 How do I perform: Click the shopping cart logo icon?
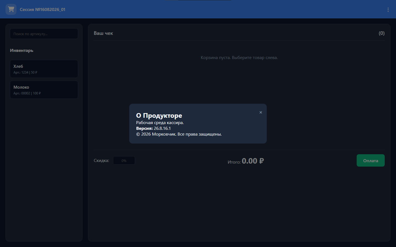point(11,9)
